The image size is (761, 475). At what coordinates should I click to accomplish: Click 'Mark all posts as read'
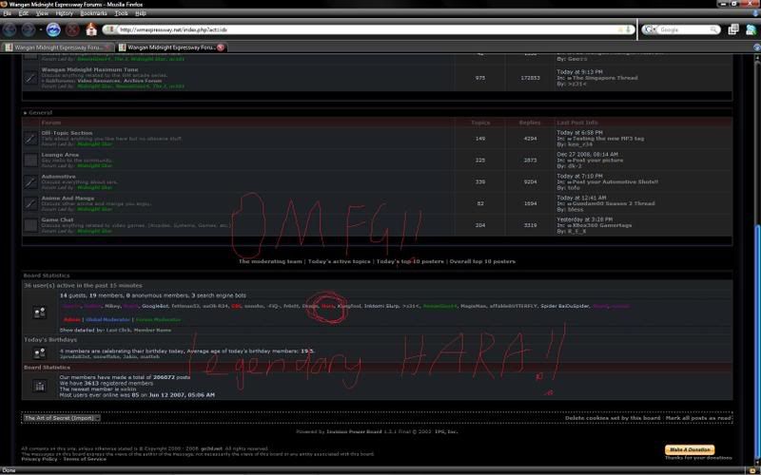[x=698, y=418]
